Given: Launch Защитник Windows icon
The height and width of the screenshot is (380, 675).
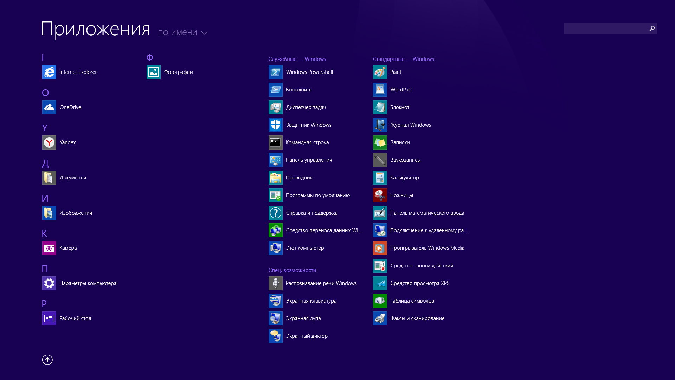Looking at the screenshot, I should pyautogui.click(x=276, y=125).
